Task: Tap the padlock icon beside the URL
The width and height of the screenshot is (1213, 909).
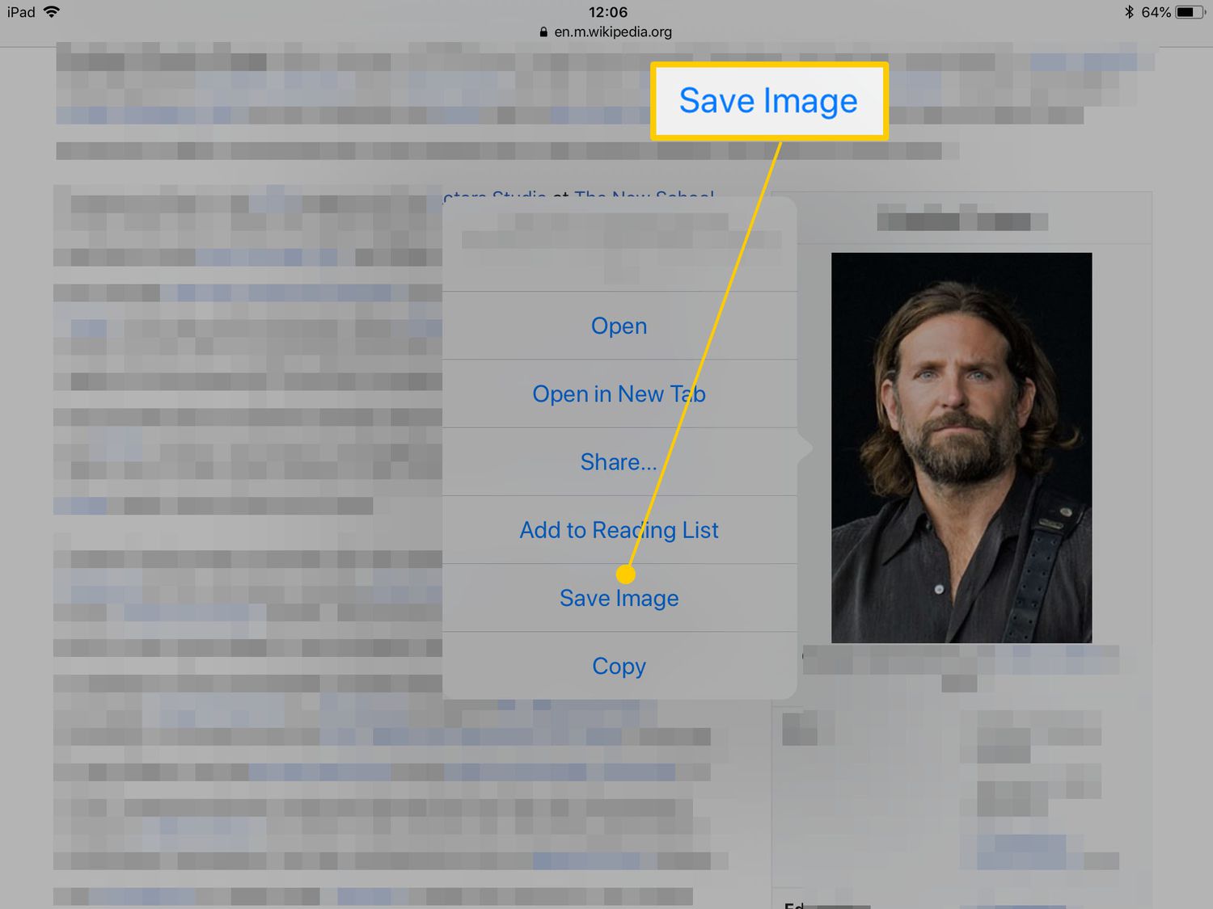Action: pos(543,32)
